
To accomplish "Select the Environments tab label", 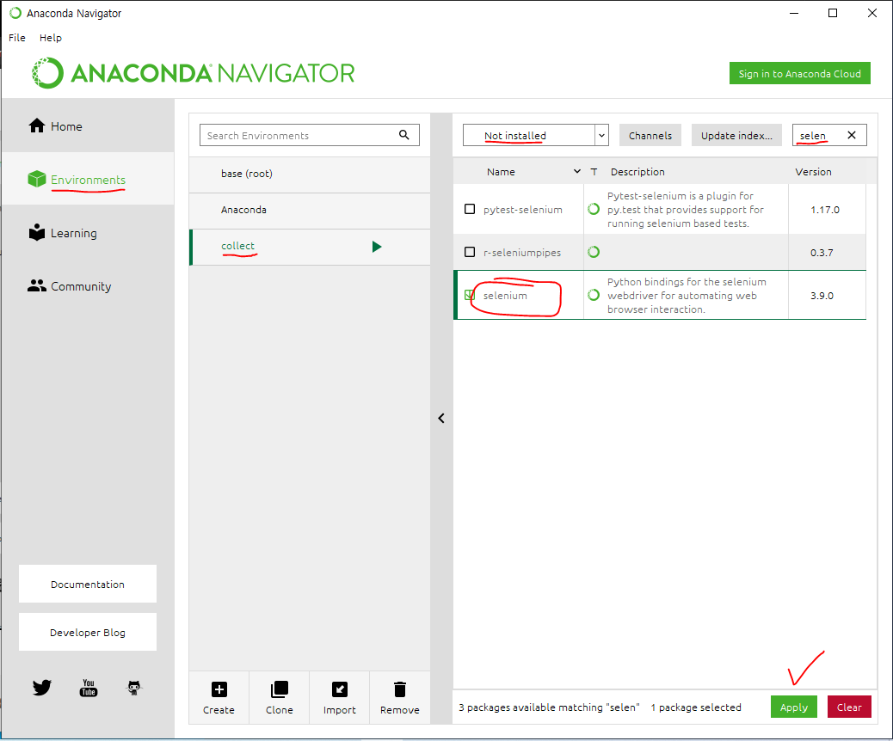I will pyautogui.click(x=88, y=180).
